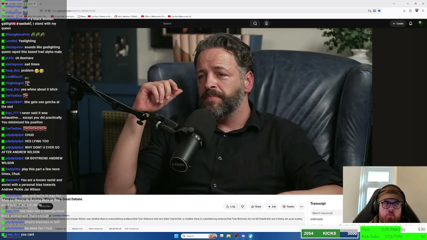Click the Windows taskbar search box
The height and width of the screenshot is (240, 427).
pos(199,236)
